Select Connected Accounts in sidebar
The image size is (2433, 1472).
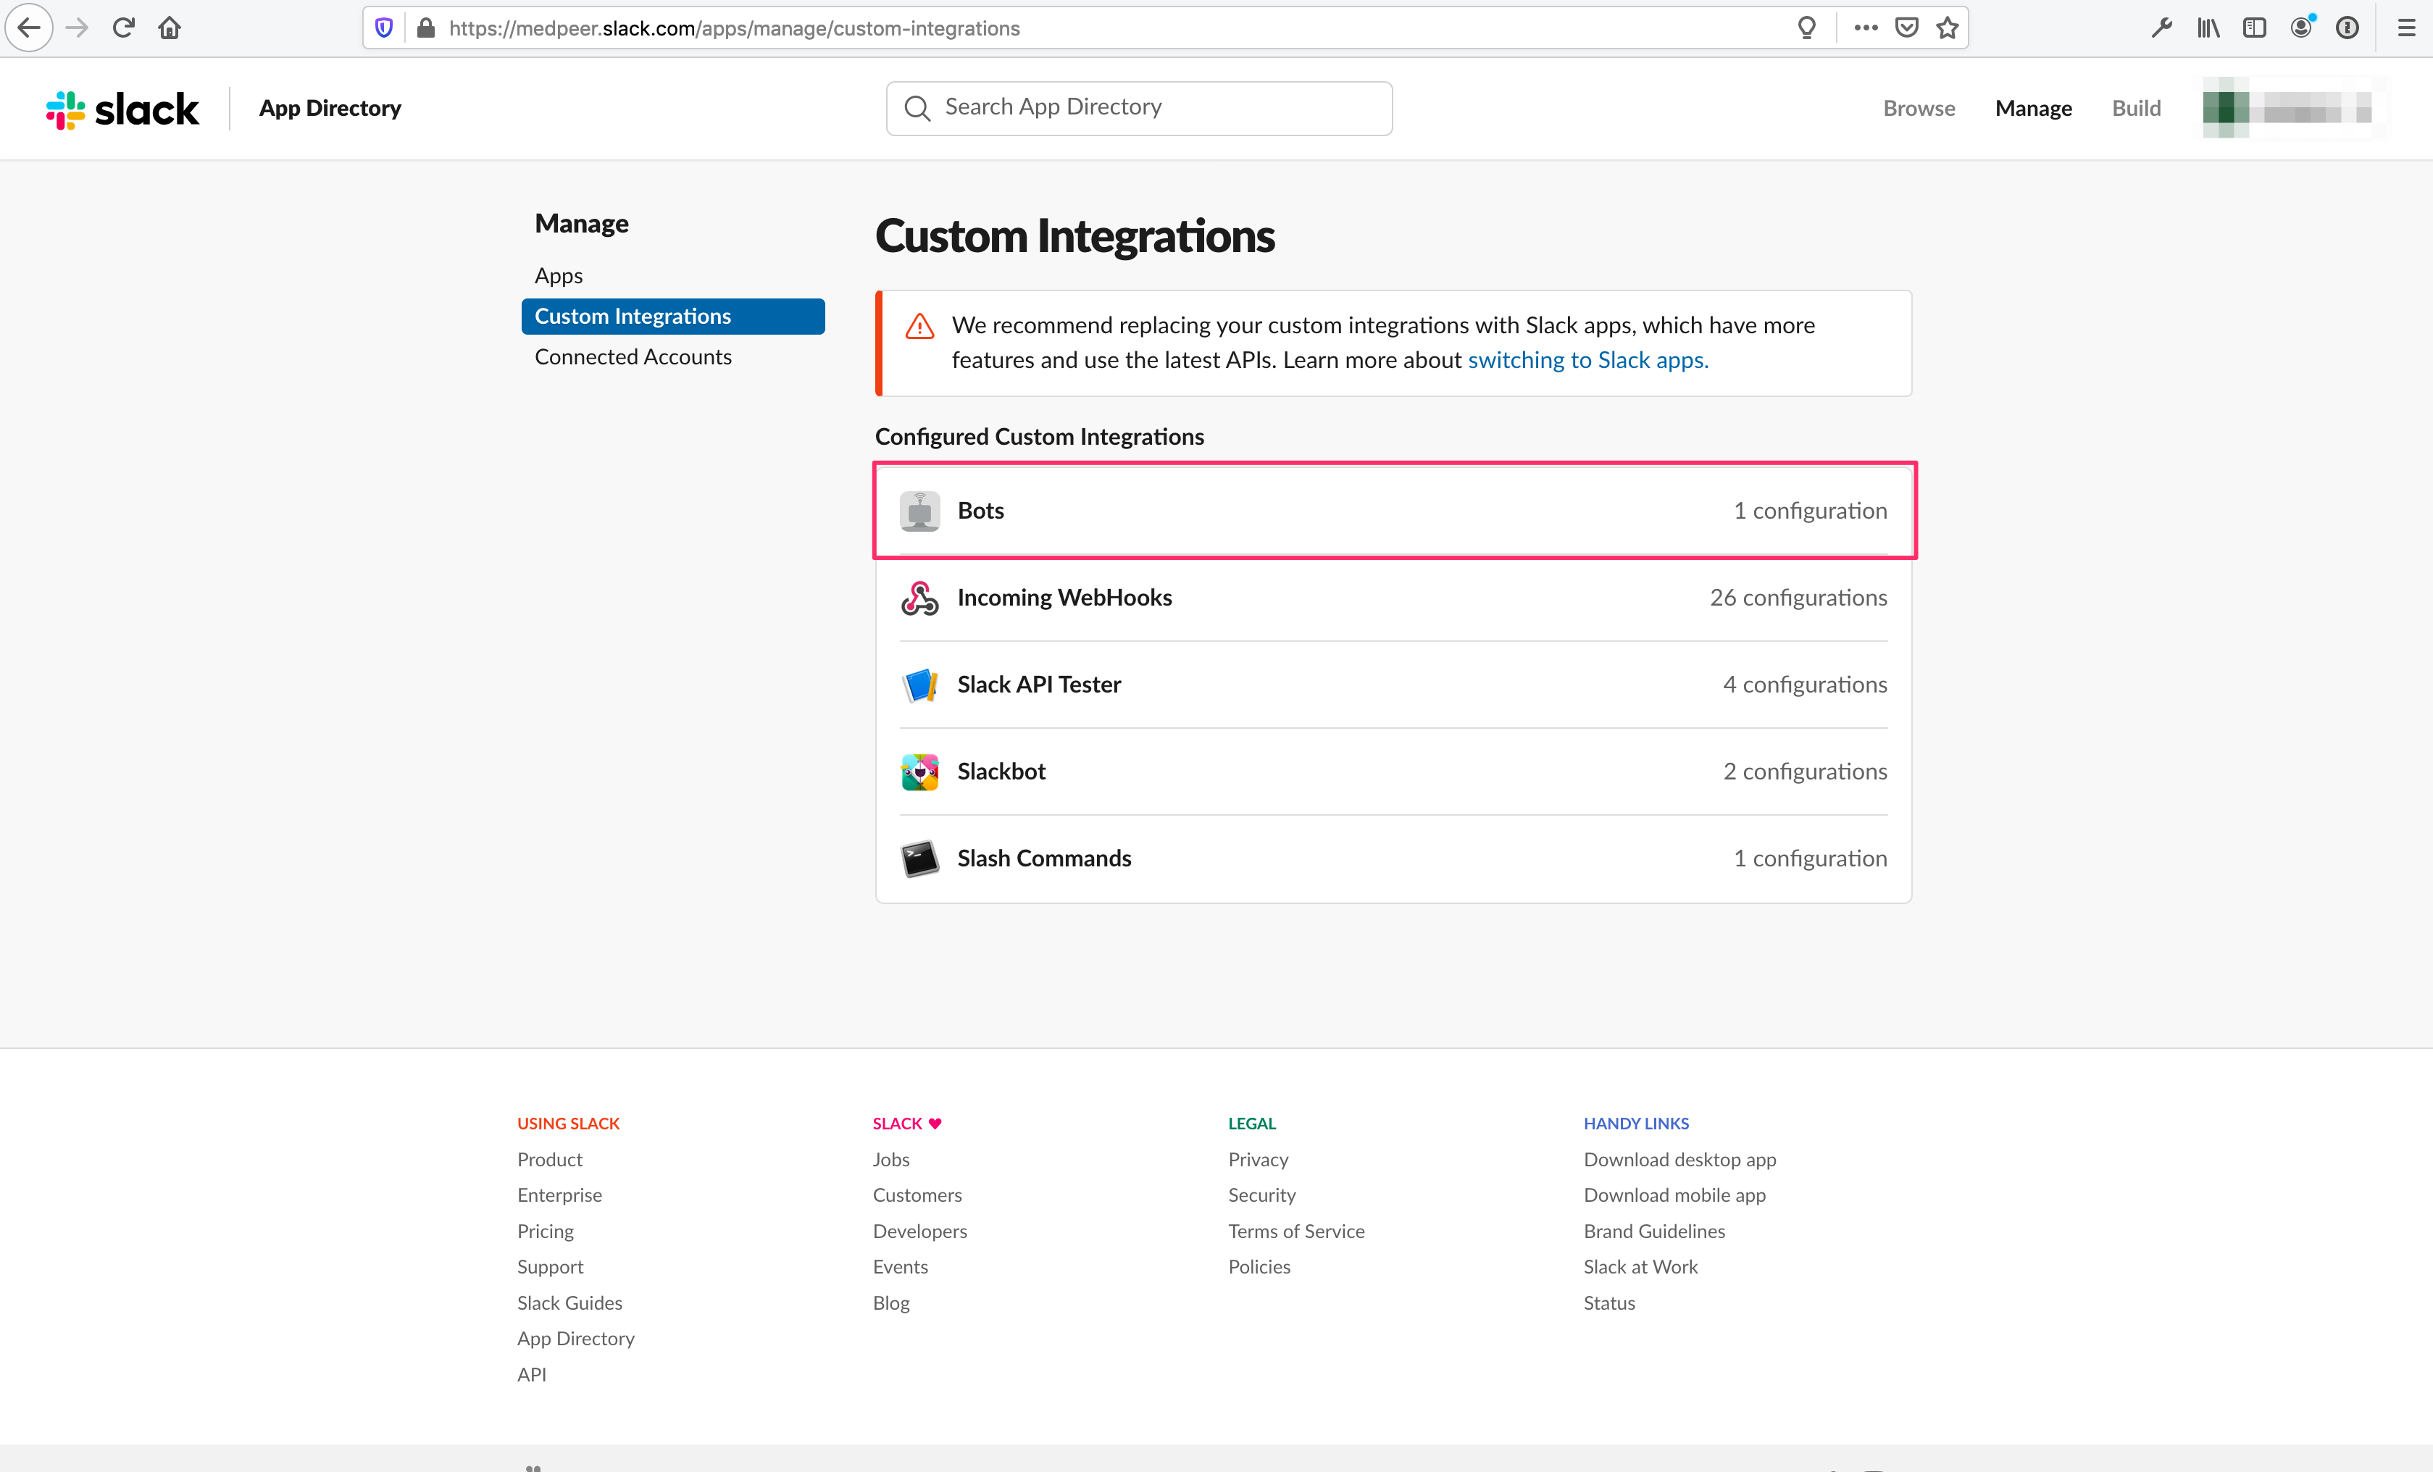pyautogui.click(x=633, y=356)
